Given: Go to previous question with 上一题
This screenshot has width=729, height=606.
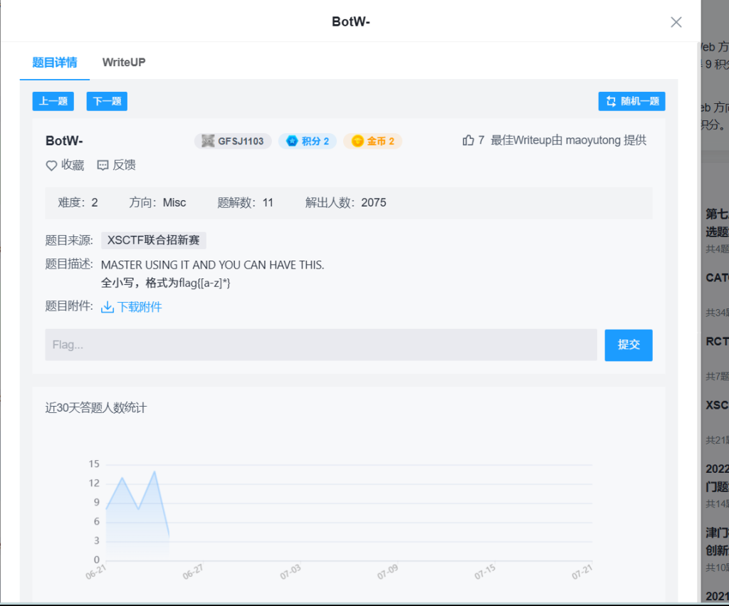Looking at the screenshot, I should click(53, 101).
